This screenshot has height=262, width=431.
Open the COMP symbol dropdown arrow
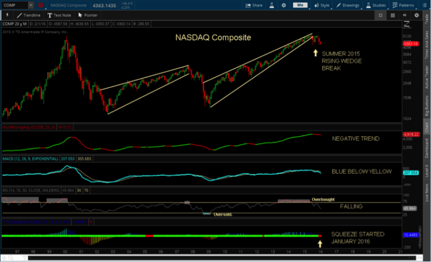pyautogui.click(x=31, y=5)
